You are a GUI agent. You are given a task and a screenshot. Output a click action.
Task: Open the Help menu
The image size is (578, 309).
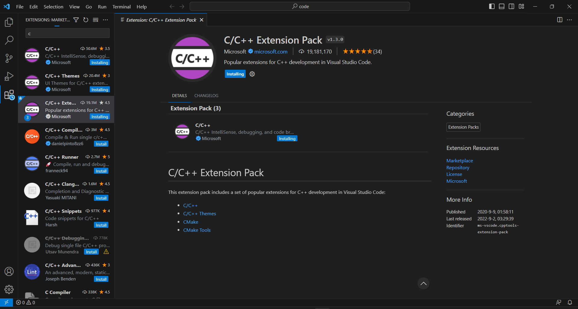click(x=141, y=7)
